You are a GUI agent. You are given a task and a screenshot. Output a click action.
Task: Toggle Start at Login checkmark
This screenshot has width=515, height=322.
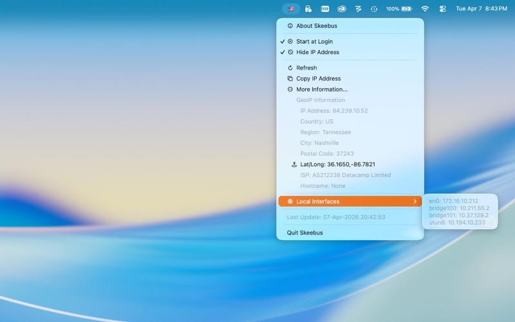tap(283, 41)
